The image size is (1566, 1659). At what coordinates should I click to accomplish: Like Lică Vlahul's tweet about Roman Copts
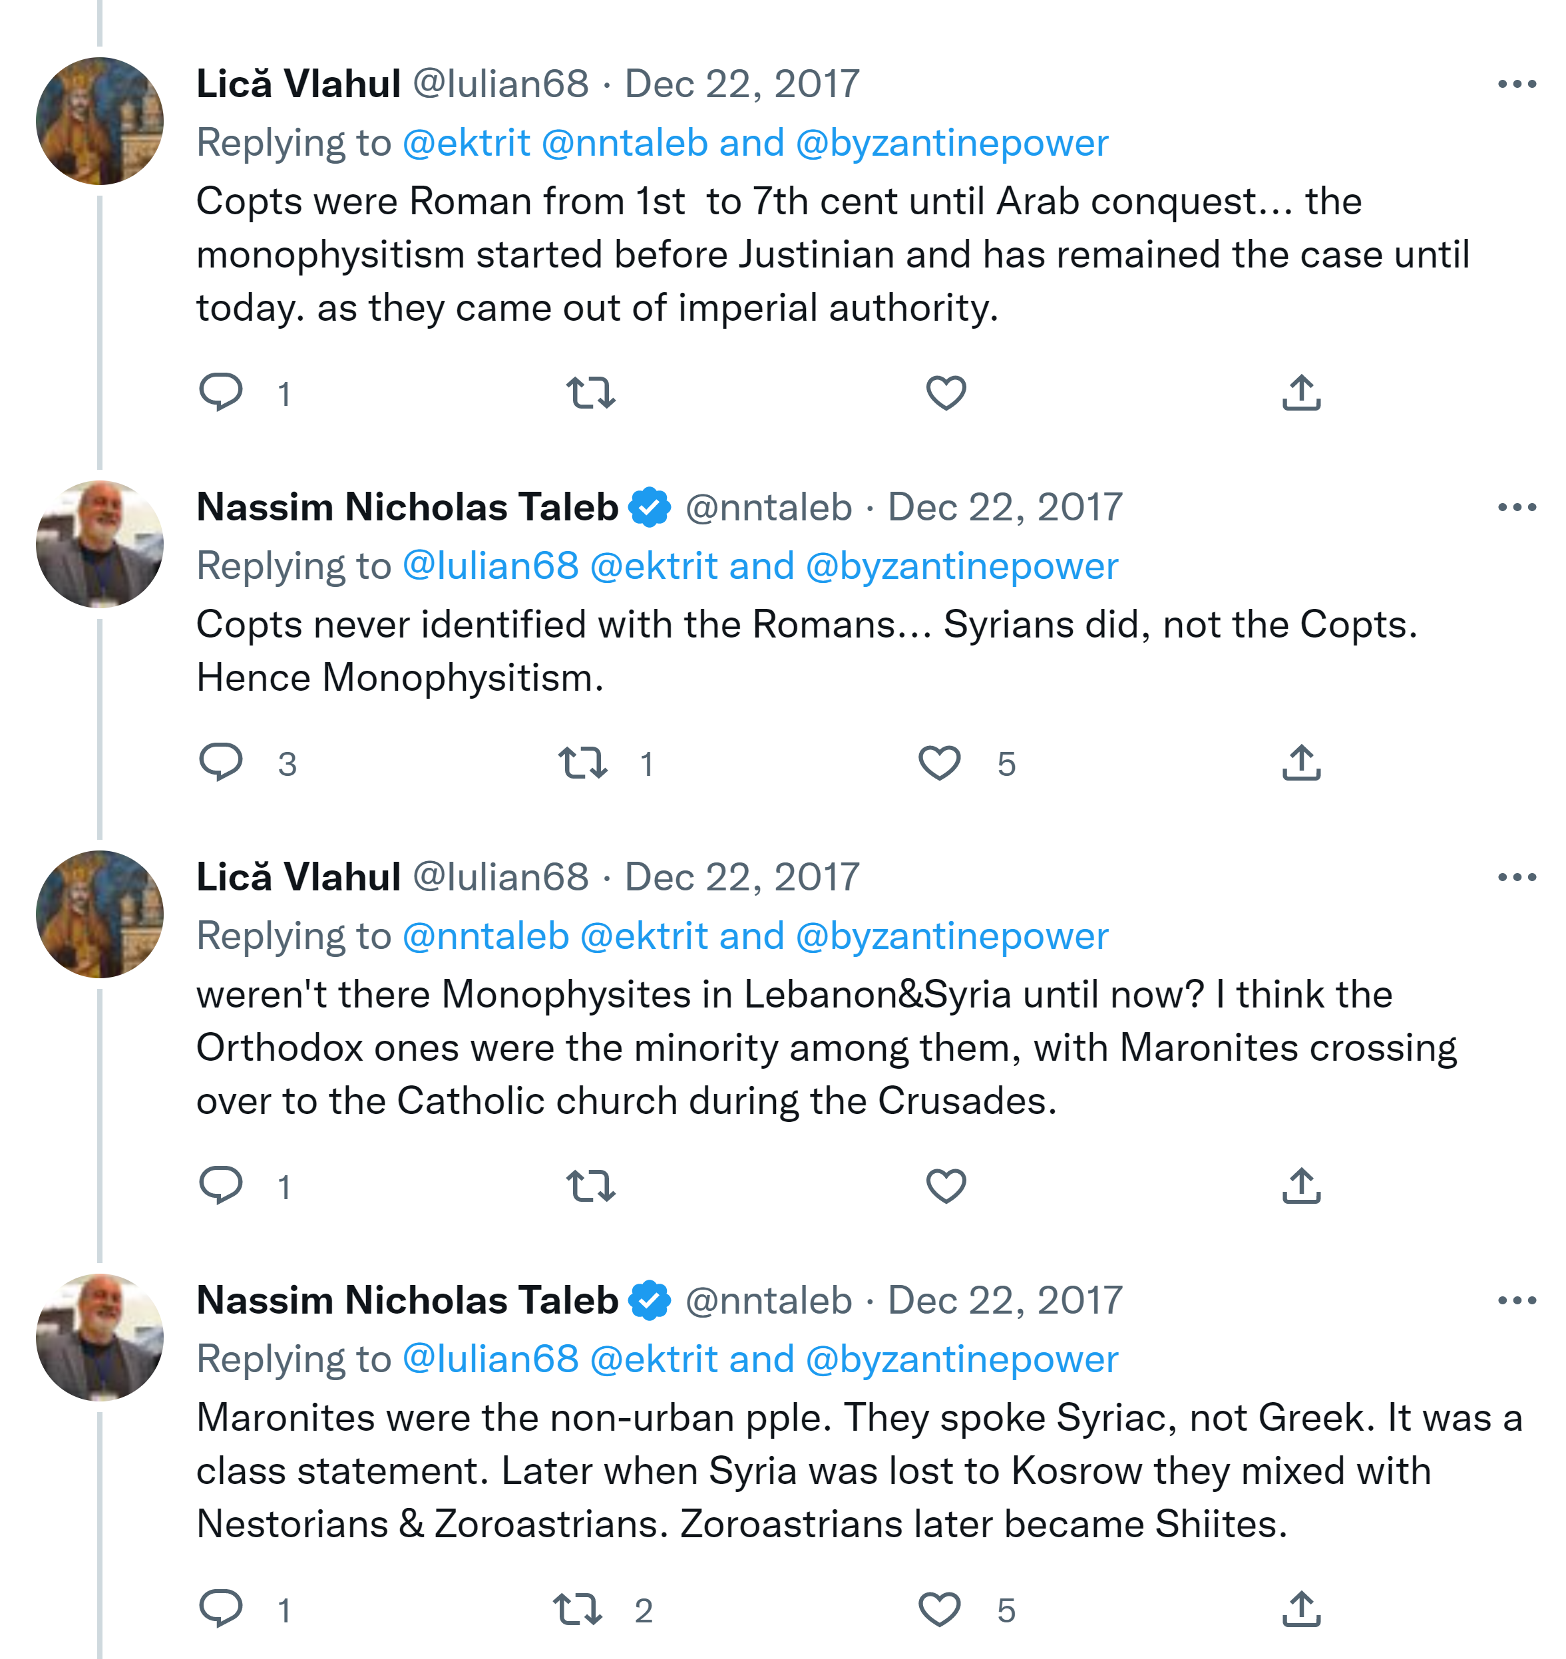coord(946,393)
